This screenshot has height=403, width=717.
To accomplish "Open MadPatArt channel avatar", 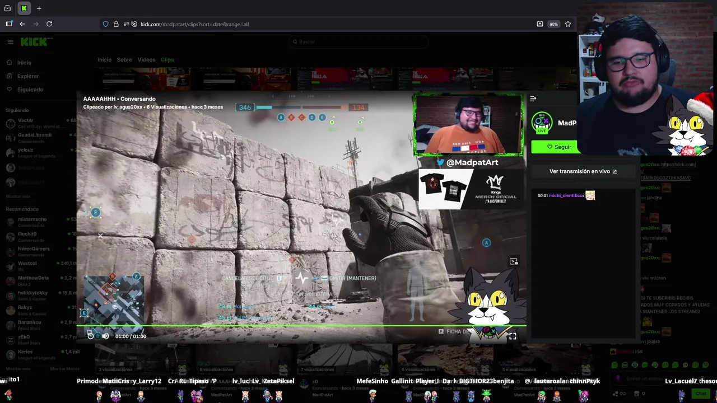I will (542, 123).
